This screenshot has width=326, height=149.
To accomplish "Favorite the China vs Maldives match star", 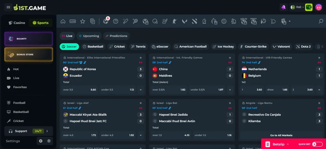I will click(230, 58).
